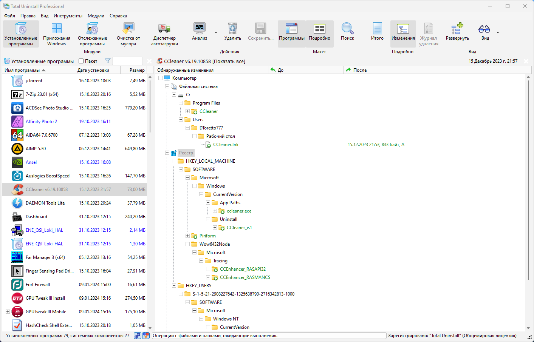The height and width of the screenshot is (342, 534).
Task: Open the Вид dropdown arrow in toolbar
Action: pos(498,32)
